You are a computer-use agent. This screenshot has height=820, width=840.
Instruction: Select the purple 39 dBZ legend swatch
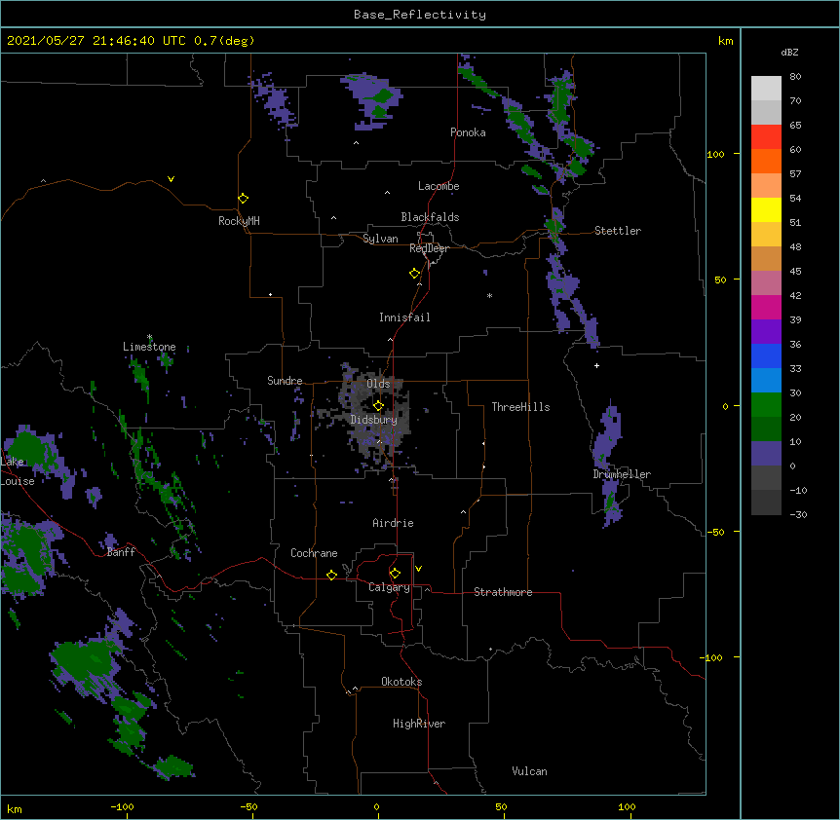click(x=766, y=331)
